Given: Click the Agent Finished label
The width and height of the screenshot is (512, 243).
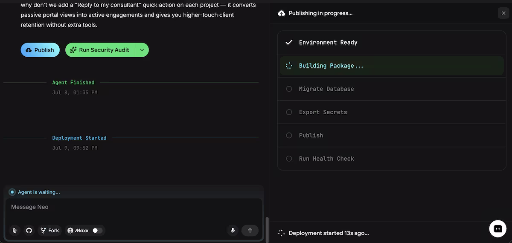Looking at the screenshot, I should click(x=73, y=82).
